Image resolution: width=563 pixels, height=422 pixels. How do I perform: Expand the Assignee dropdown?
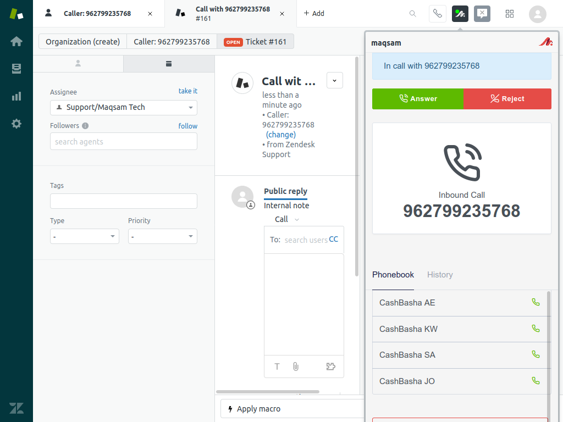coord(124,108)
